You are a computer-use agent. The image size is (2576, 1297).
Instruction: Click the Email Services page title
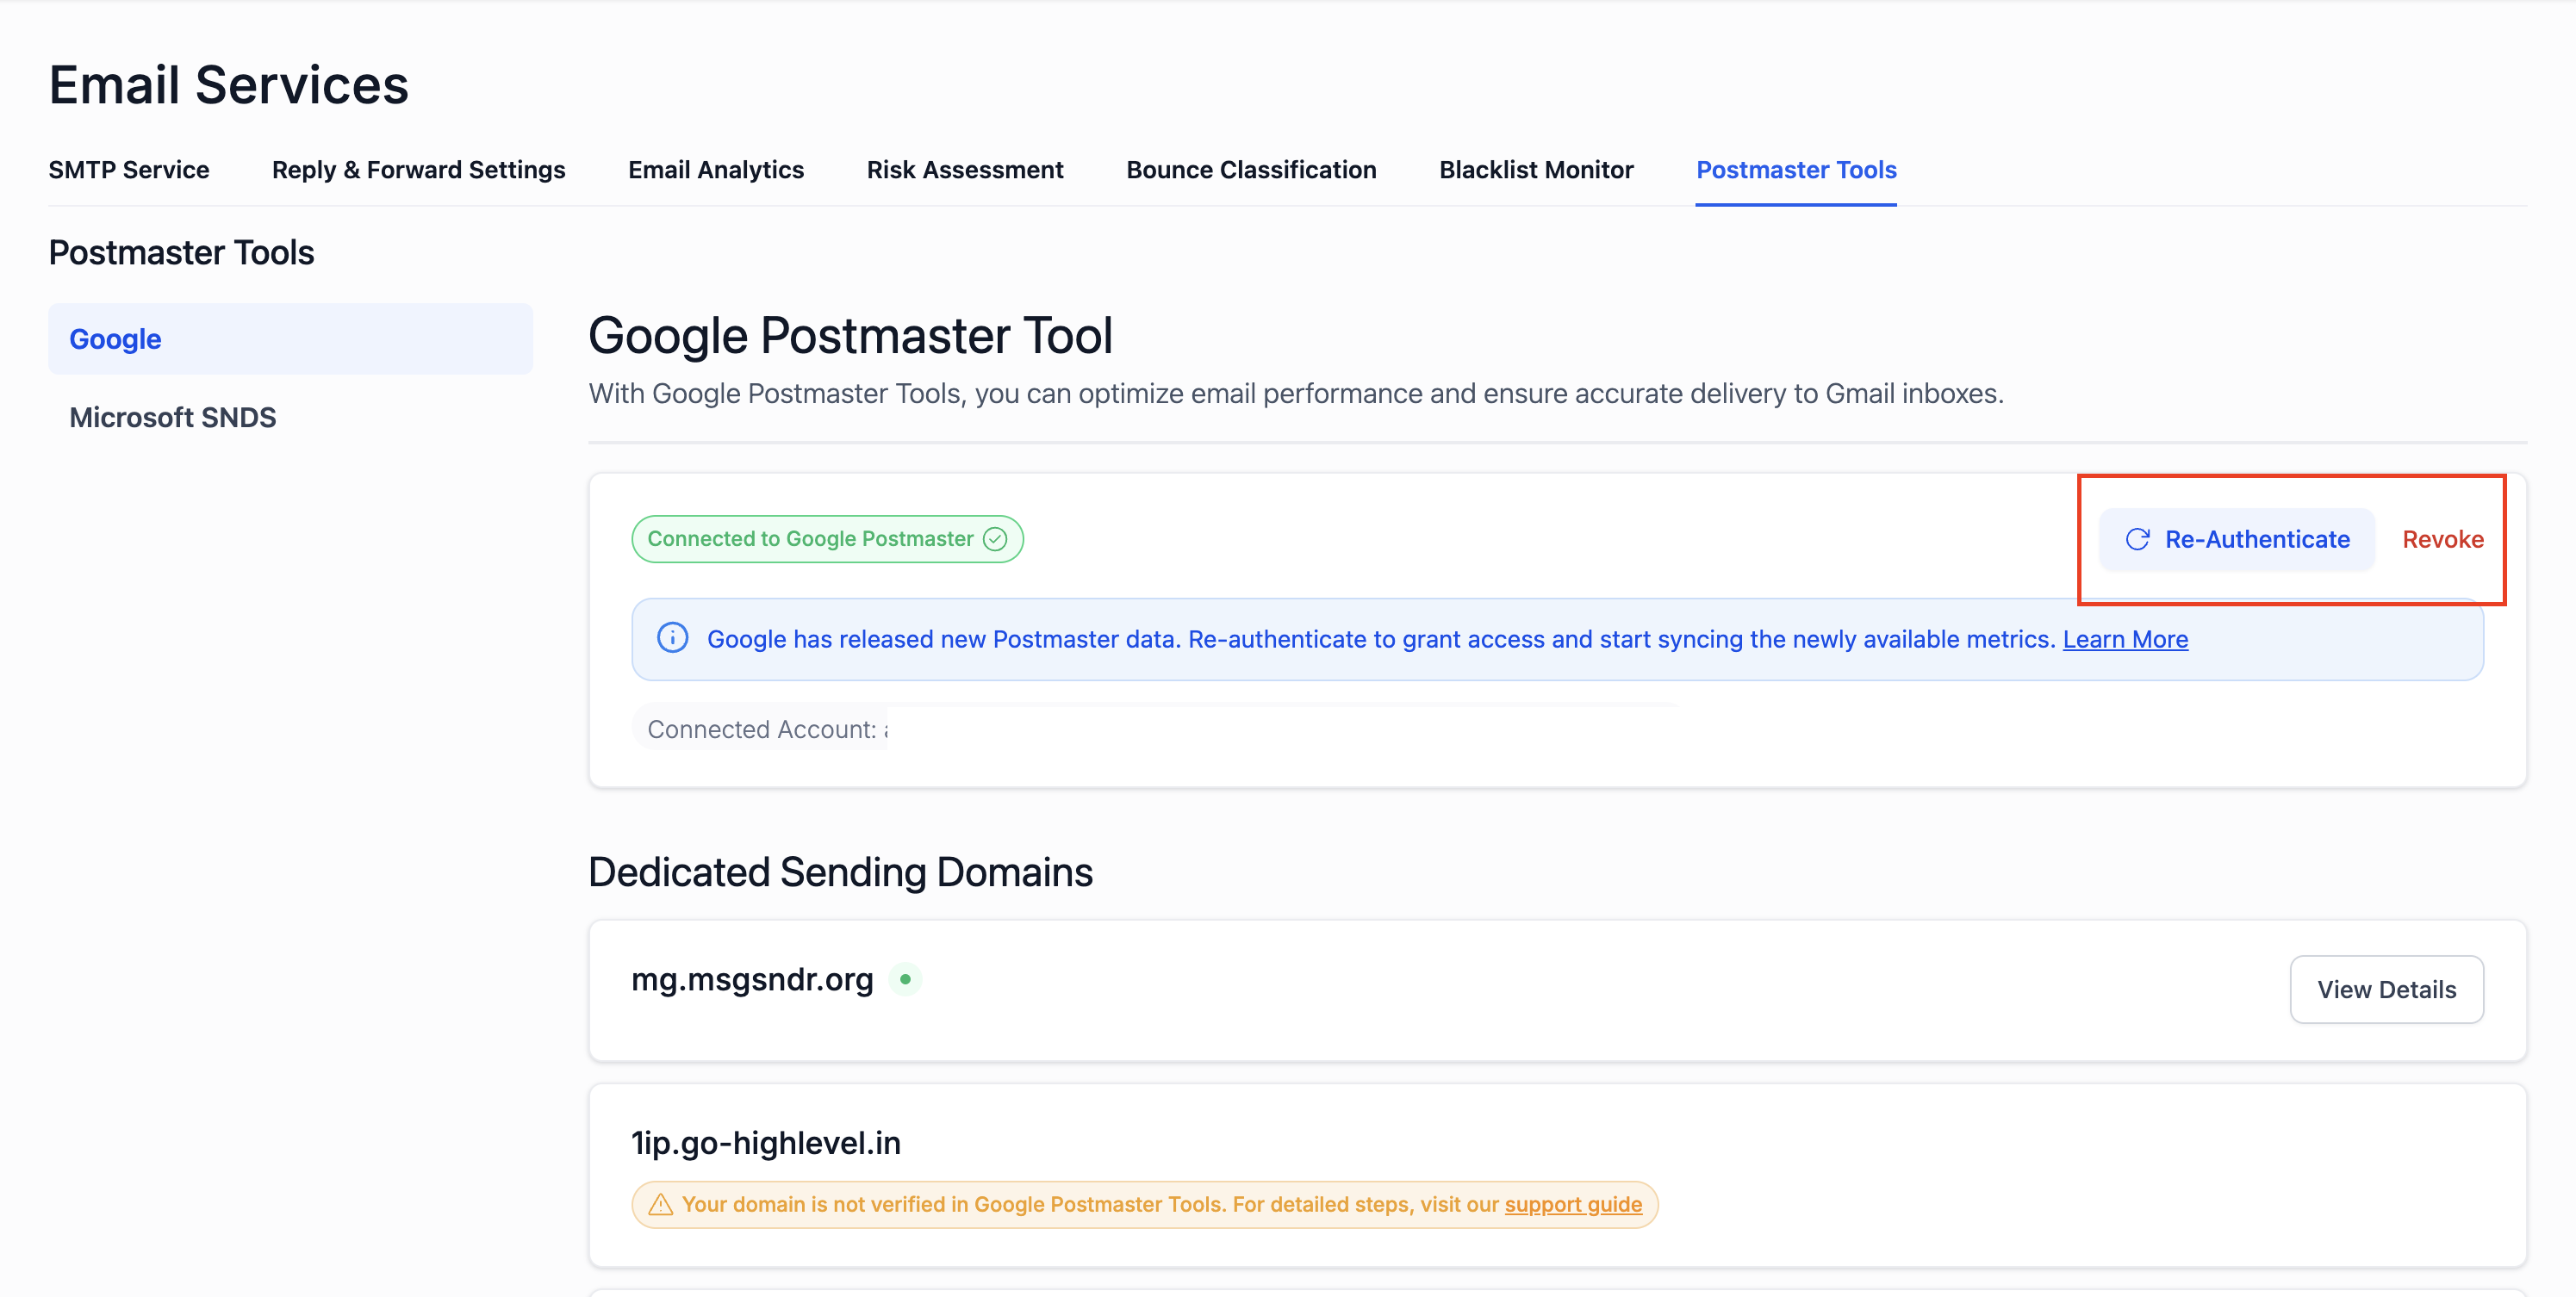tap(228, 84)
